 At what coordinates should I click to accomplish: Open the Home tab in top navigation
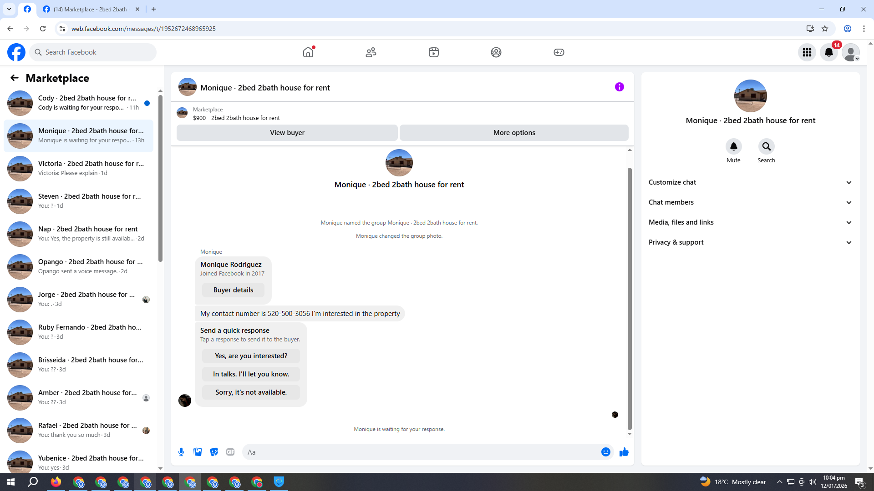point(308,52)
